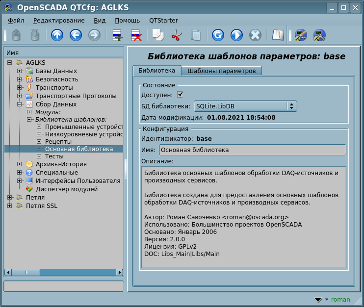Screen dimensions: 364x307
Task: Click the Интерфейсы Пользователя monitor icon
Action: point(29,181)
